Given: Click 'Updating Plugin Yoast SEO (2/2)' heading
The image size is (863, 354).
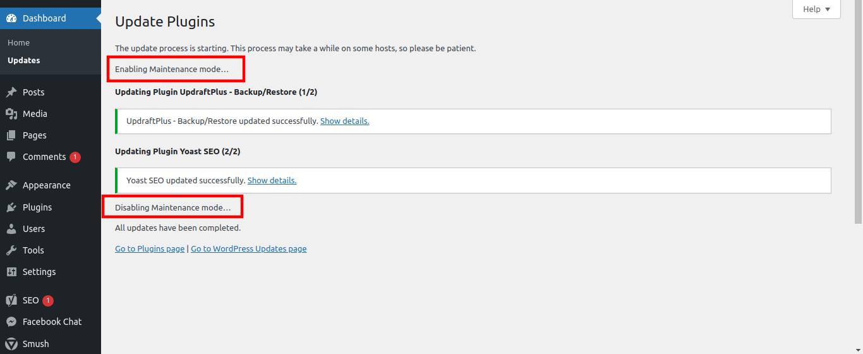Looking at the screenshot, I should point(178,152).
